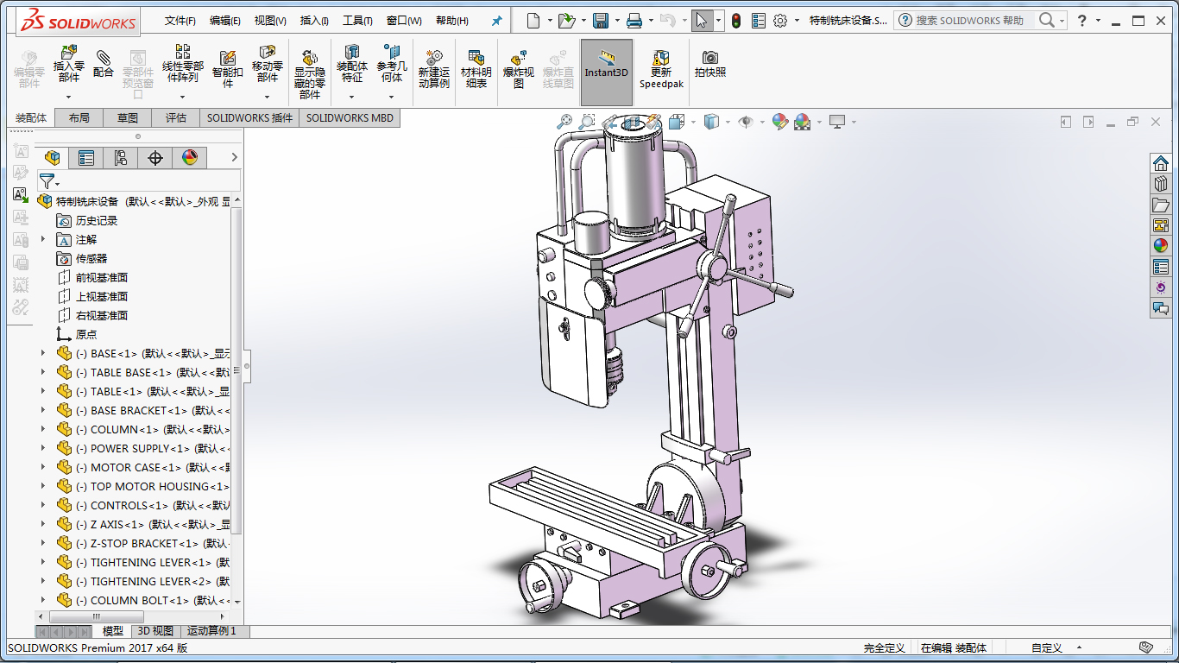Open the SOLIDWORKS MBD tab
Image resolution: width=1179 pixels, height=663 pixels.
click(350, 118)
